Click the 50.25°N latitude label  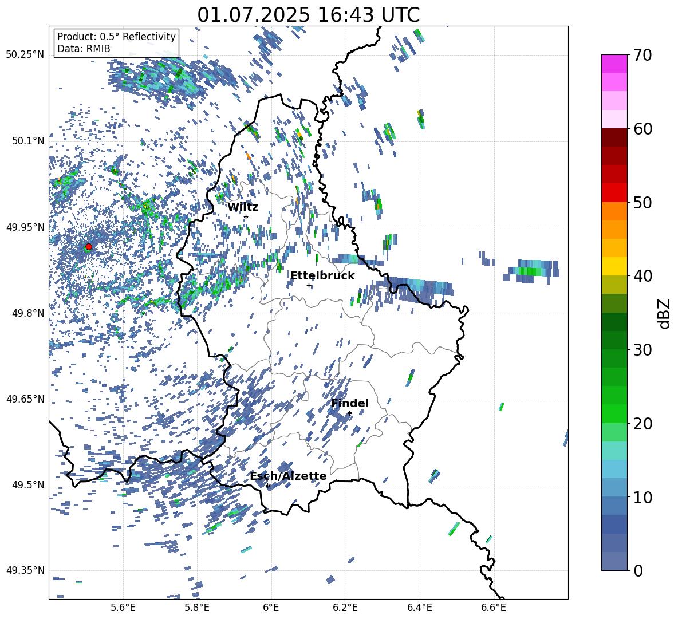click(25, 55)
